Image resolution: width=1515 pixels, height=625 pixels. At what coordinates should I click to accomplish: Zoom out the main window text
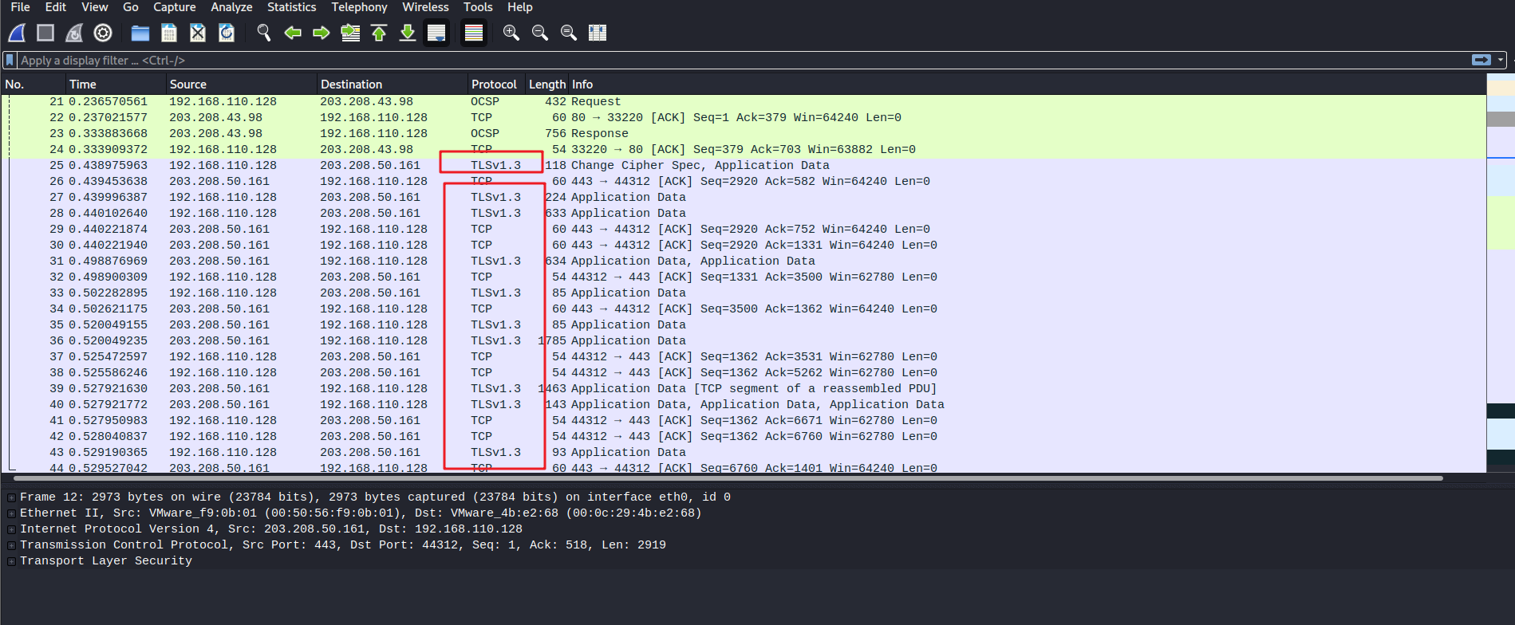540,33
